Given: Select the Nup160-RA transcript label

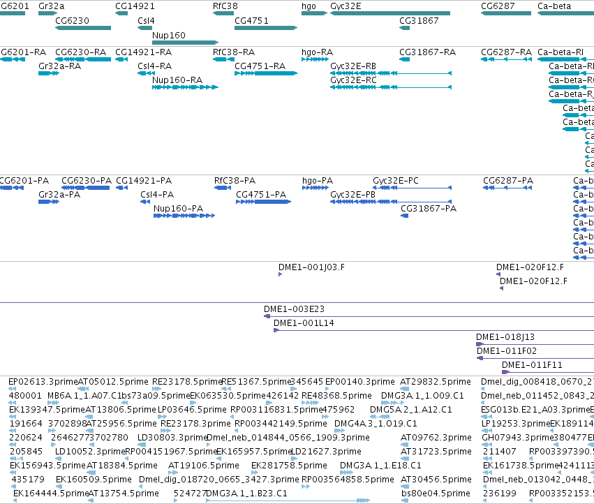Looking at the screenshot, I should pos(177,80).
